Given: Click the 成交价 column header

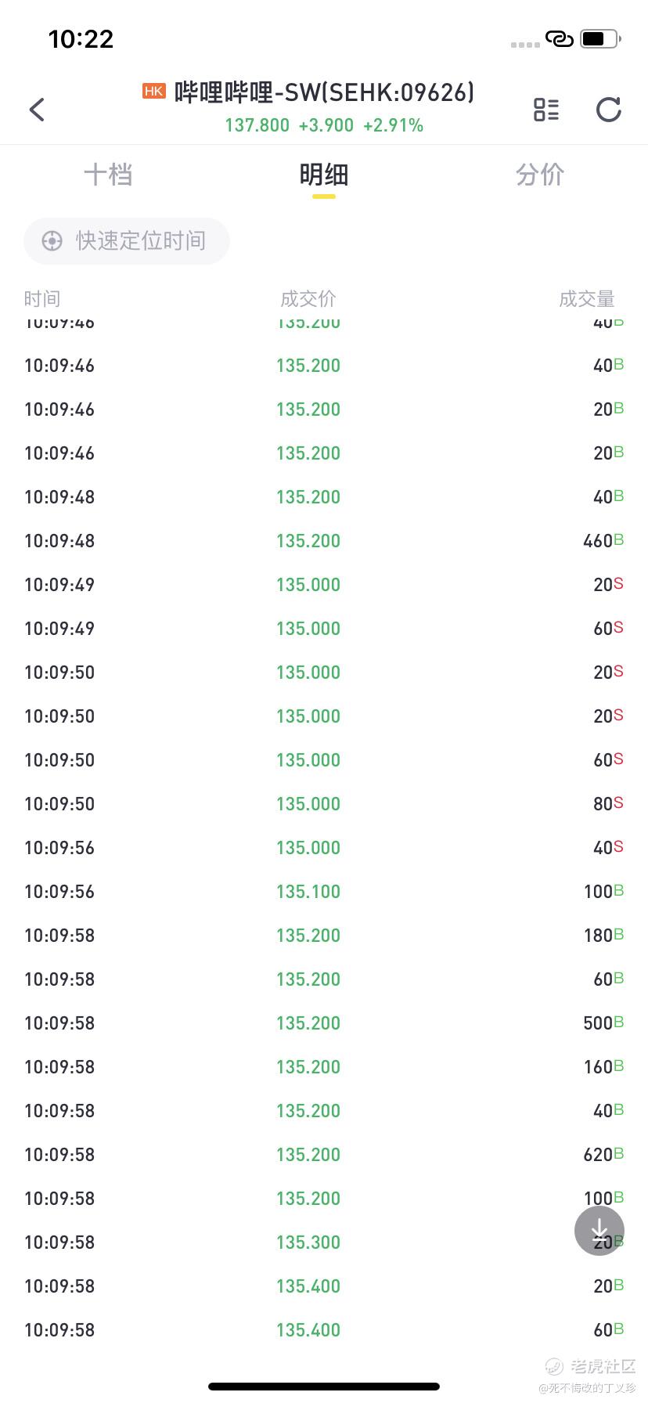Looking at the screenshot, I should [308, 298].
